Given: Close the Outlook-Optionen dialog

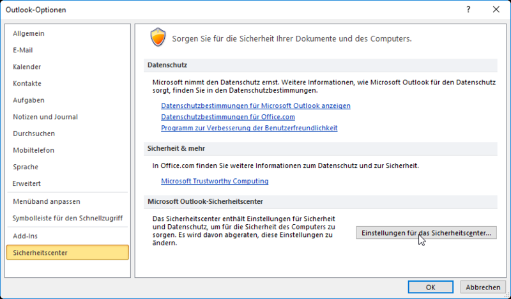Looking at the screenshot, I should [x=496, y=10].
